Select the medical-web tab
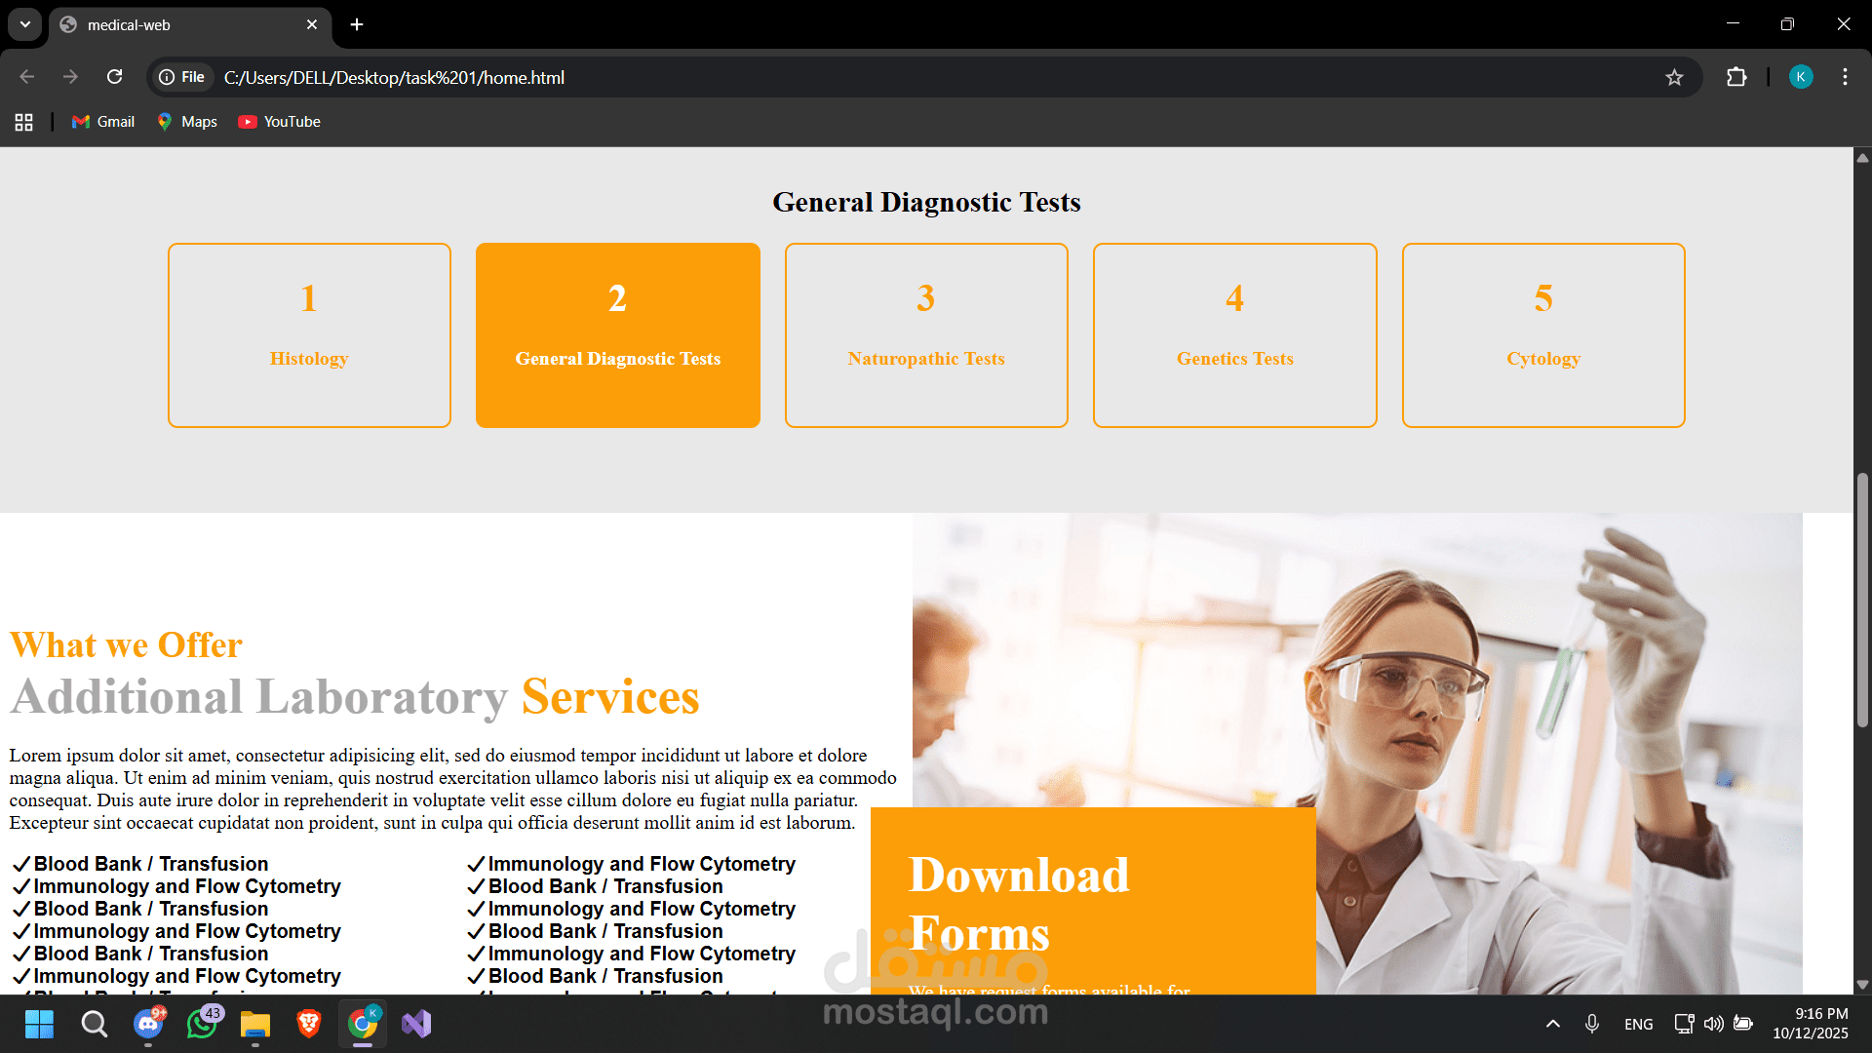Viewport: 1872px width, 1053px height. (190, 25)
